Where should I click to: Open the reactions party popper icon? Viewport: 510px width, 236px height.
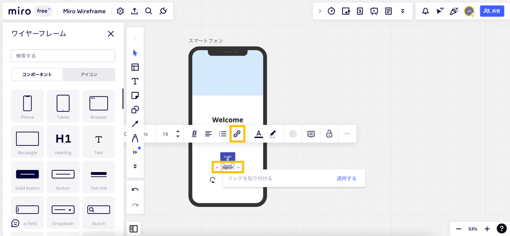coord(454,11)
